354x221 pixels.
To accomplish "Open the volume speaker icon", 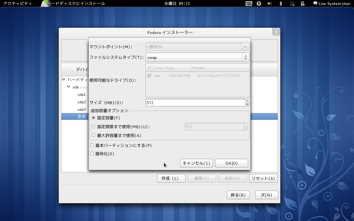I will point(270,4).
